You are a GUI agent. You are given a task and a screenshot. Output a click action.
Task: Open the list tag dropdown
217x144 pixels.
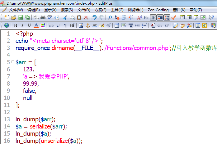(144, 25)
